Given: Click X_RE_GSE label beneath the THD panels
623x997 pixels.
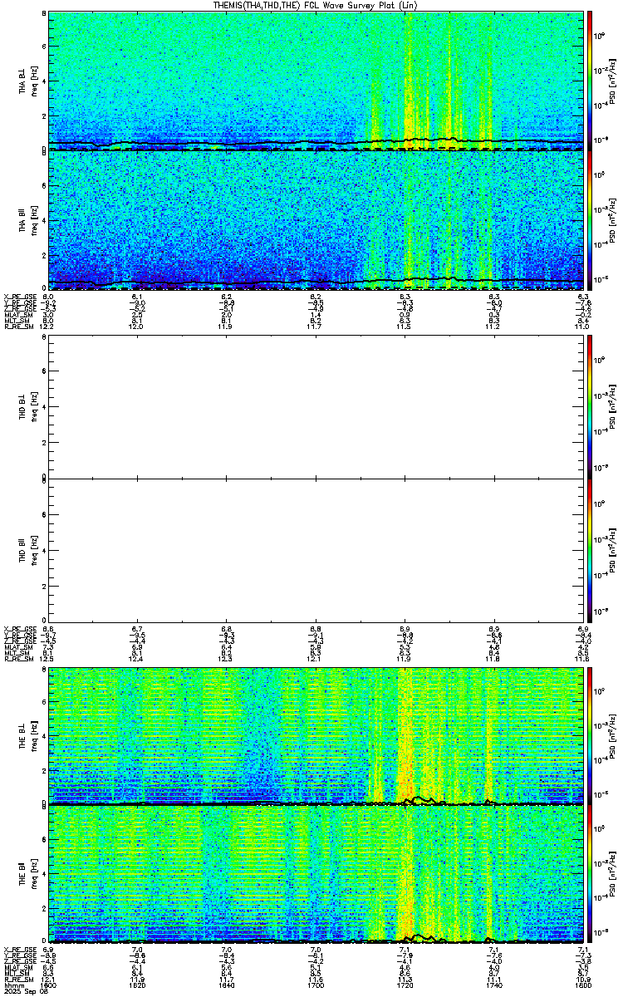Looking at the screenshot, I should 18,629.
